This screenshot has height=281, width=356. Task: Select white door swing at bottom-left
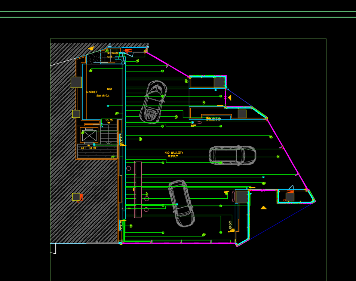53,248
